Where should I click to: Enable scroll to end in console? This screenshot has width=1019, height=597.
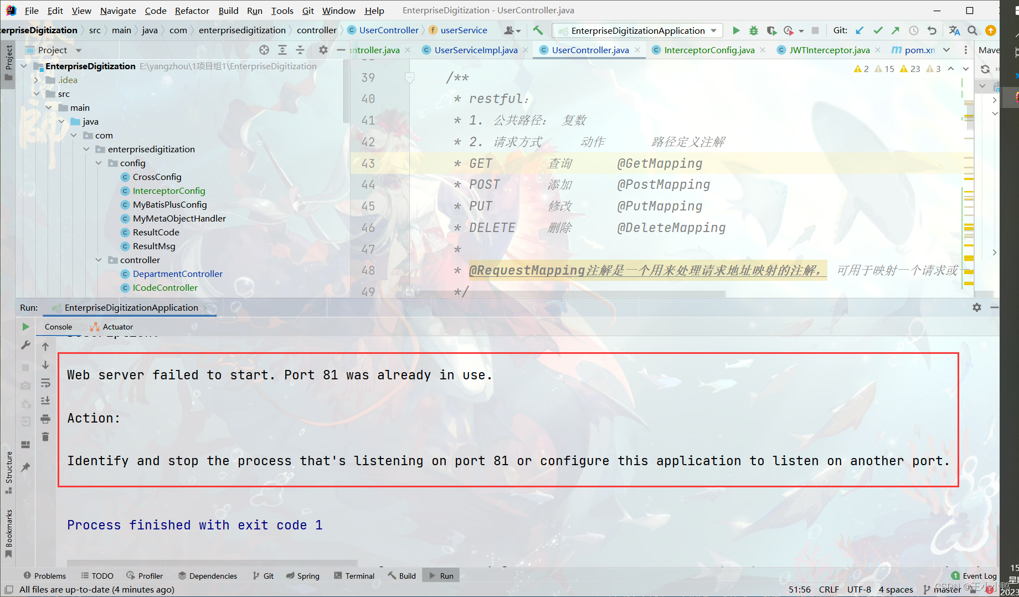[45, 400]
